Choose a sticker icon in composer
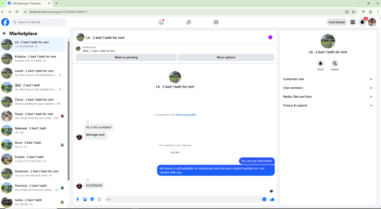 coord(92,199)
